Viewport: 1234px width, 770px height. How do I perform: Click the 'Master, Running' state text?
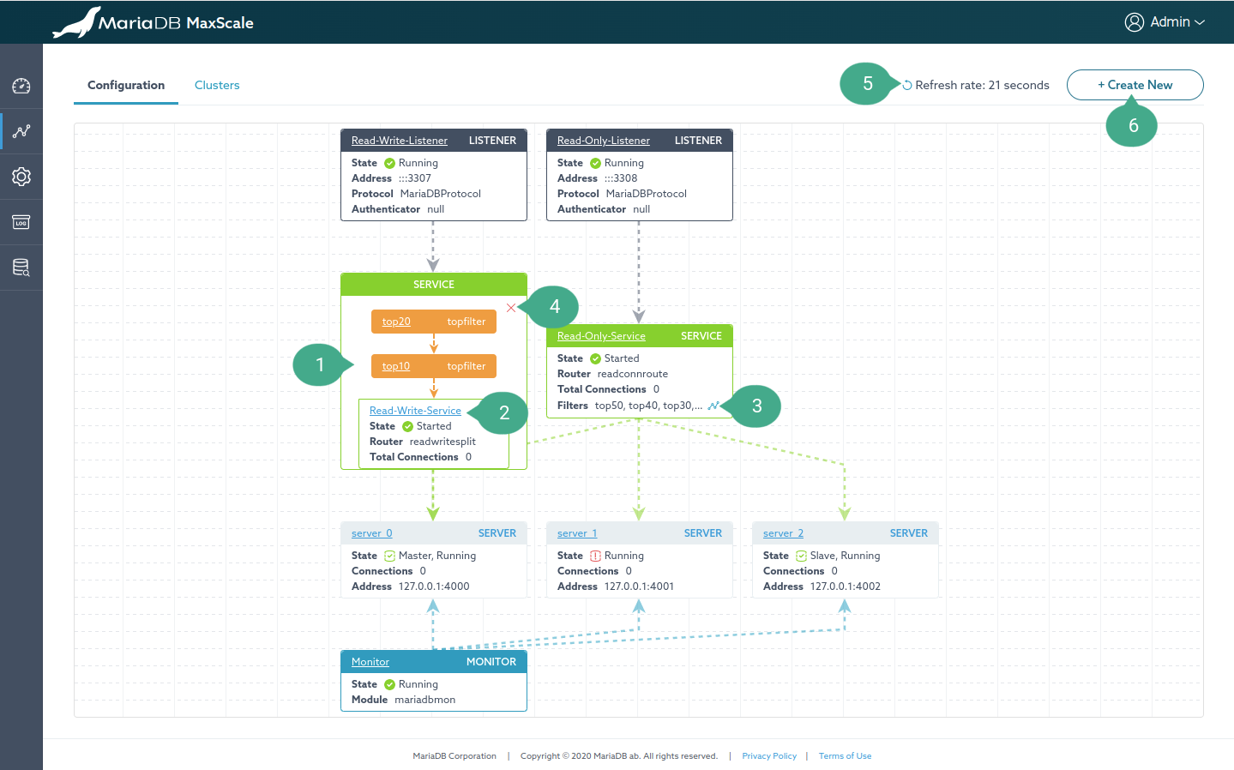[437, 556]
